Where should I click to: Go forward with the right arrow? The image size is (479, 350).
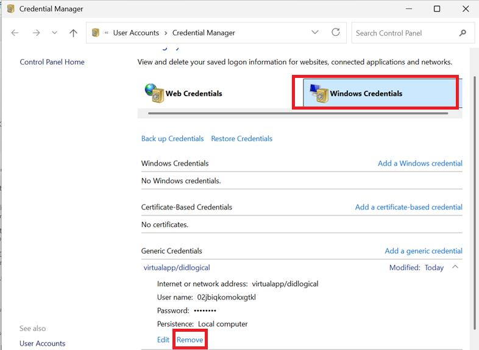[x=36, y=33]
